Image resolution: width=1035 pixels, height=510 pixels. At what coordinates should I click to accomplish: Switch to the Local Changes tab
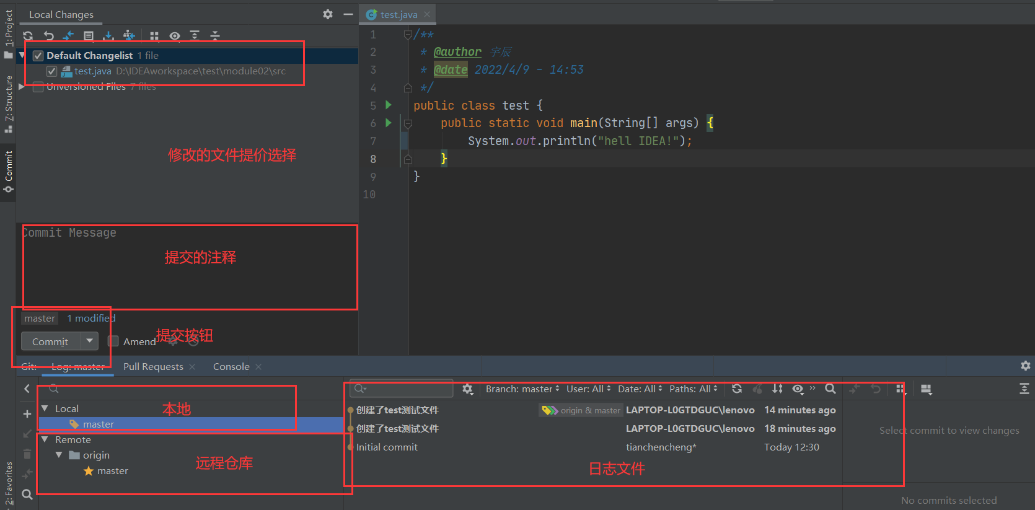coord(61,14)
